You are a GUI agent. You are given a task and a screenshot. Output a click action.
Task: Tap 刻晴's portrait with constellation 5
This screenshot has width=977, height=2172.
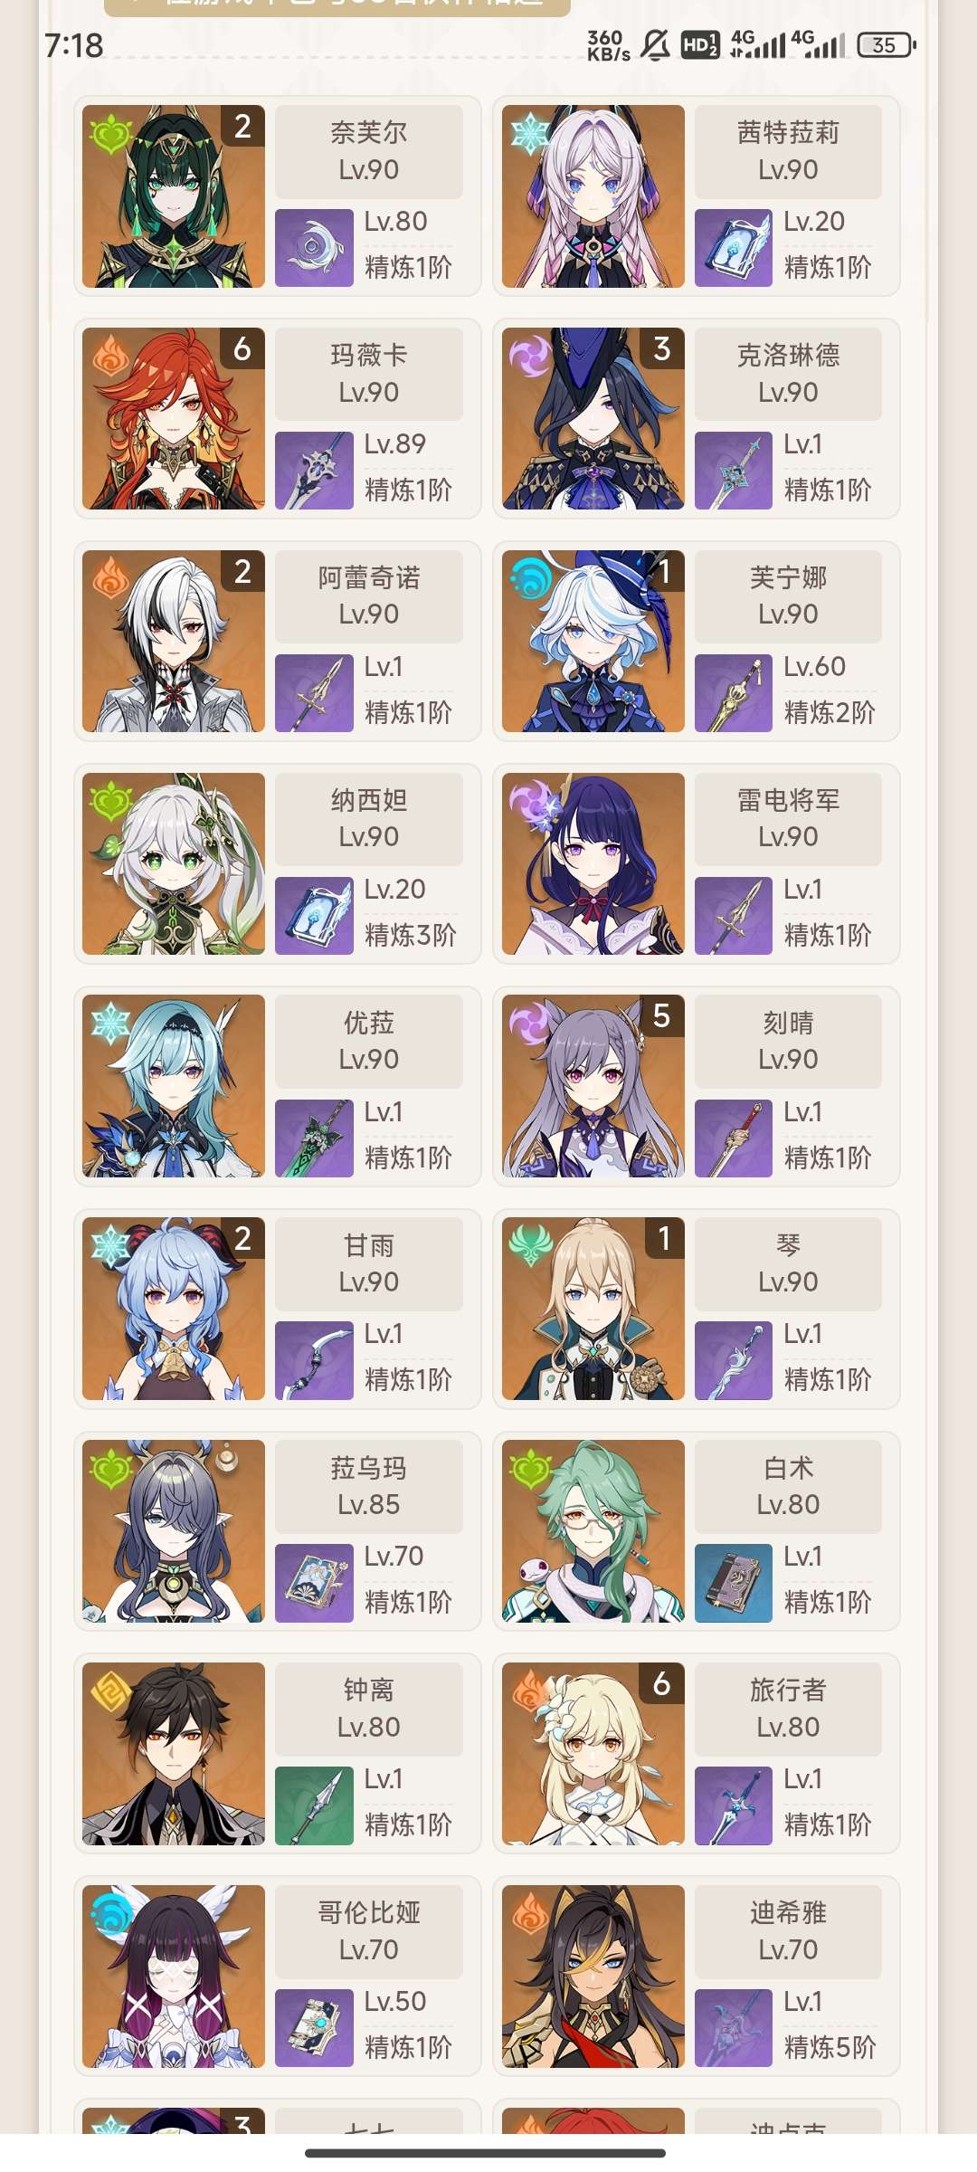pyautogui.click(x=593, y=1086)
